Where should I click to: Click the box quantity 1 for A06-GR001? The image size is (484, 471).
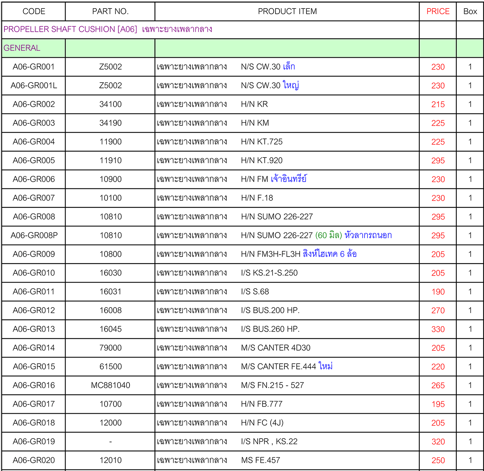[x=470, y=67]
